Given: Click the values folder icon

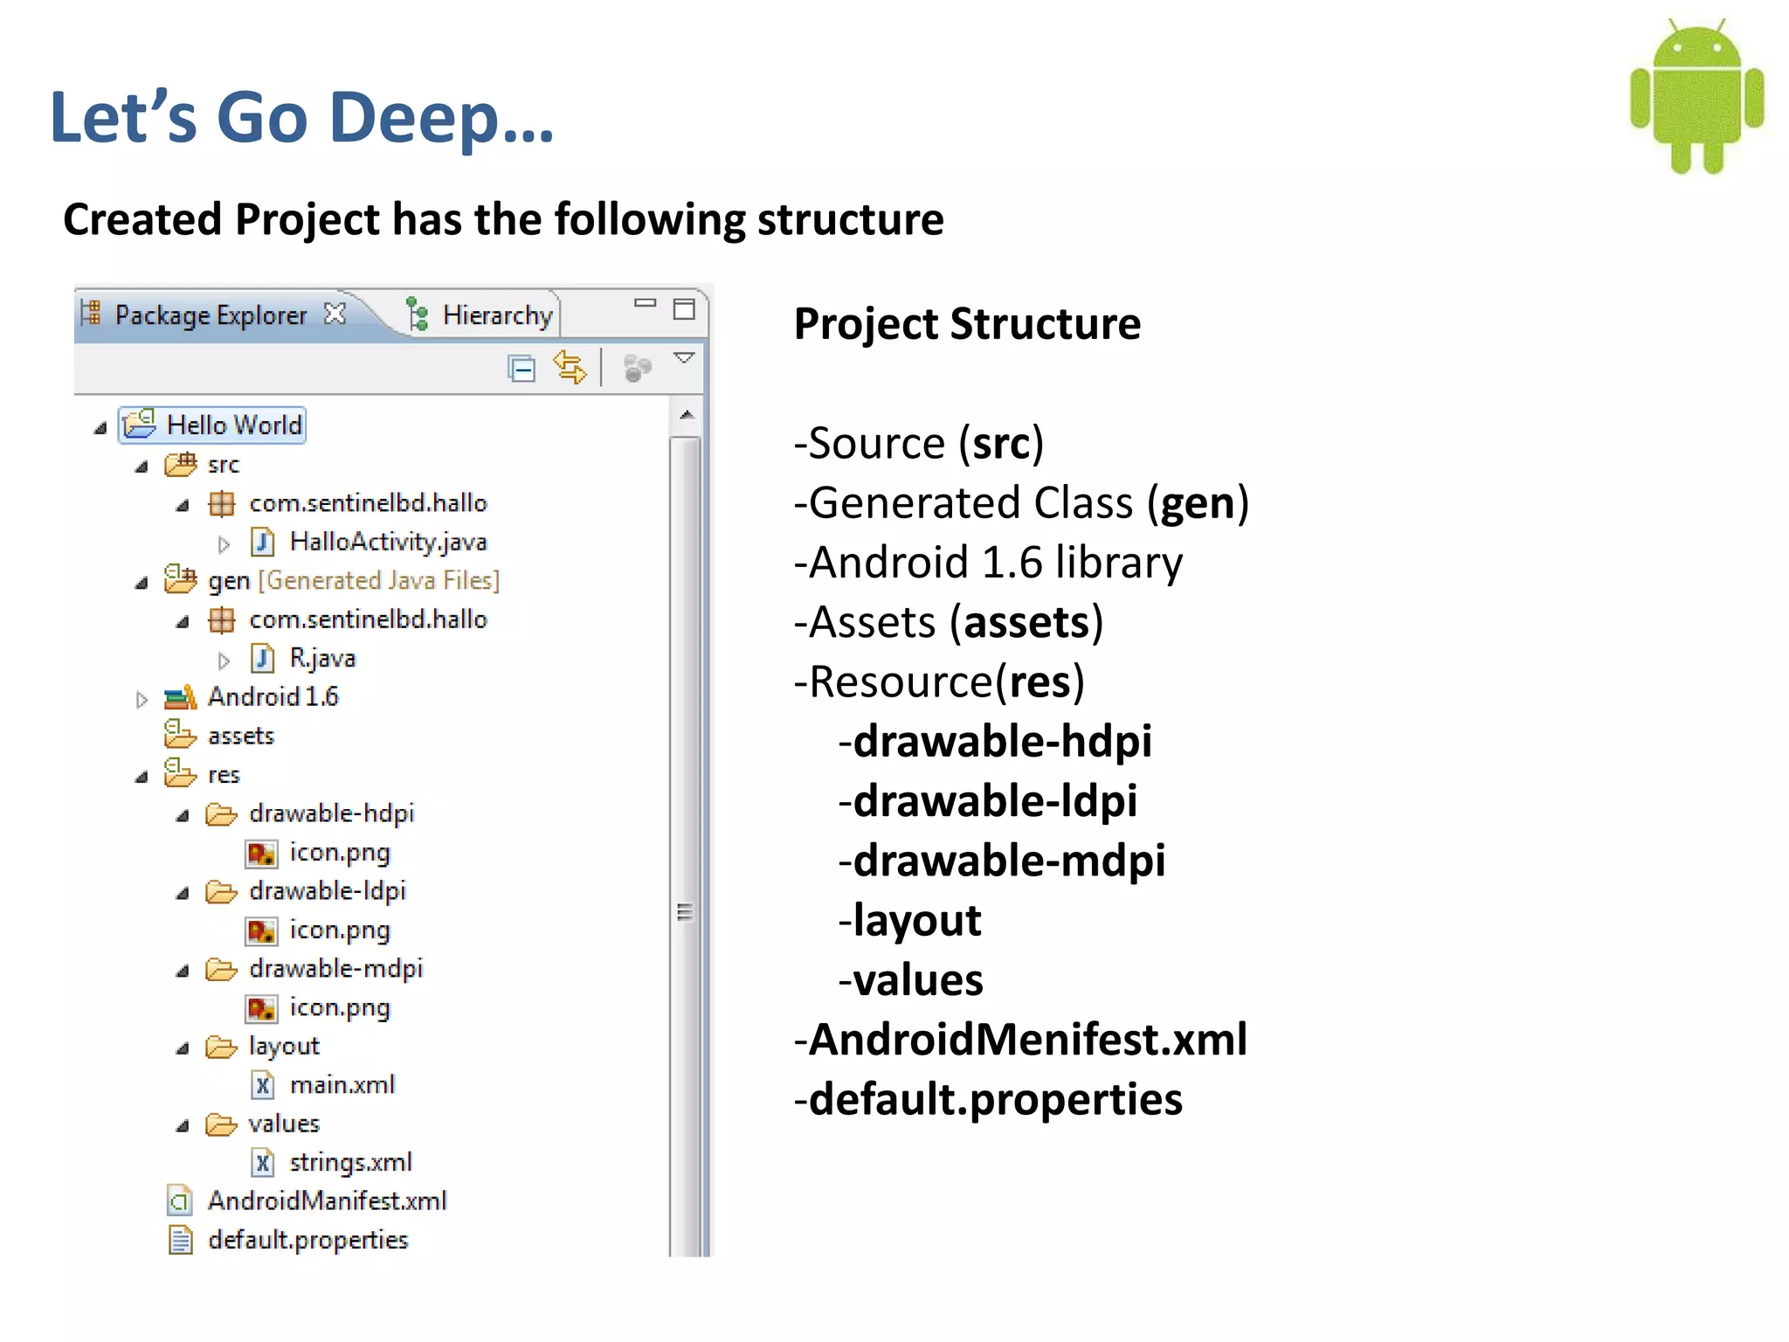Looking at the screenshot, I should point(221,1124).
